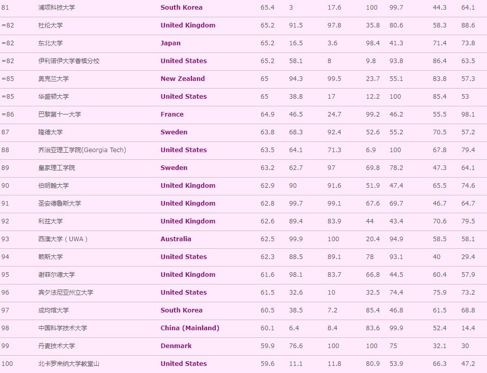This screenshot has height=373, width=487.
Task: Click the university name 赖斯大学
Action: [x=50, y=257]
